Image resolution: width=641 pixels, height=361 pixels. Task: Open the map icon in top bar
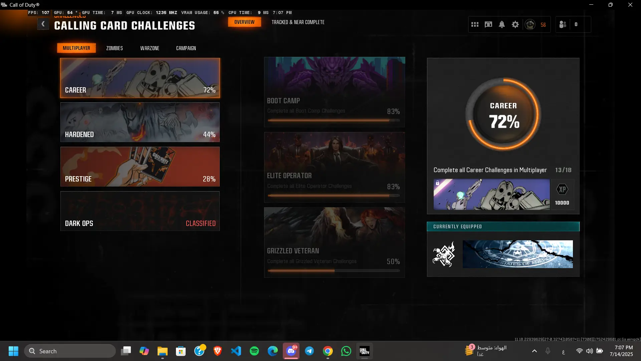pyautogui.click(x=488, y=24)
